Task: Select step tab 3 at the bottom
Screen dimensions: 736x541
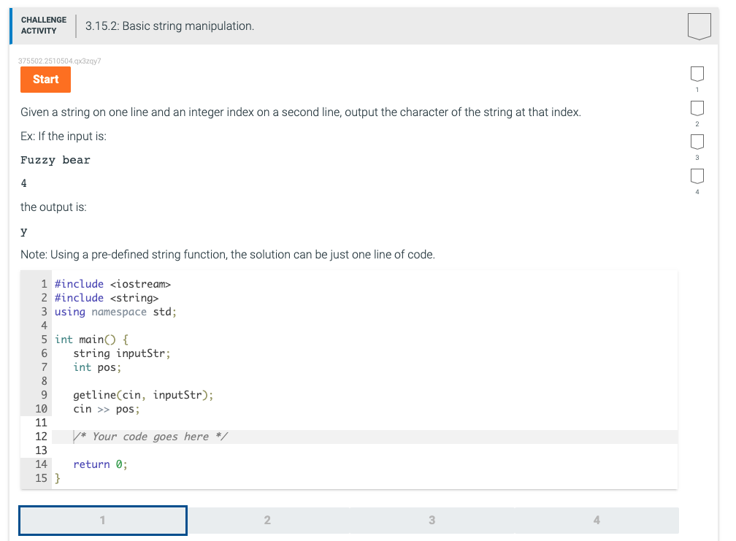Action: coord(432,520)
